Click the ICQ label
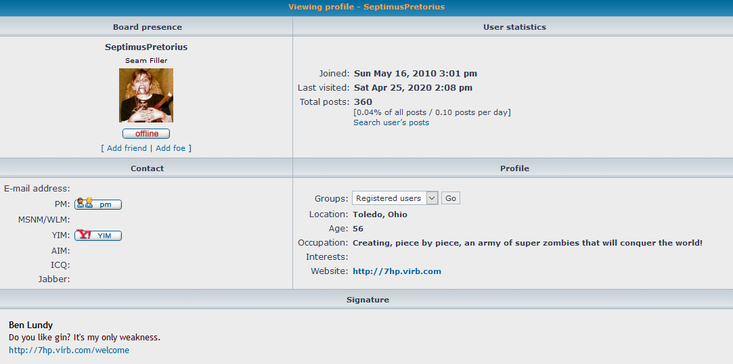Image resolution: width=733 pixels, height=364 pixels. [60, 265]
